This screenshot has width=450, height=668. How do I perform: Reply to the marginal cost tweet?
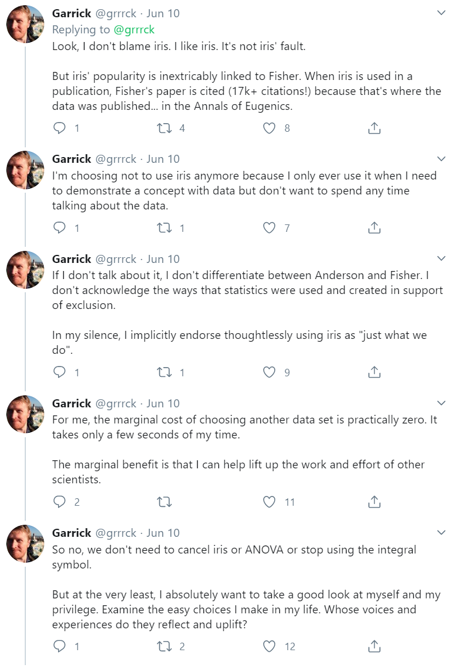[x=59, y=502]
